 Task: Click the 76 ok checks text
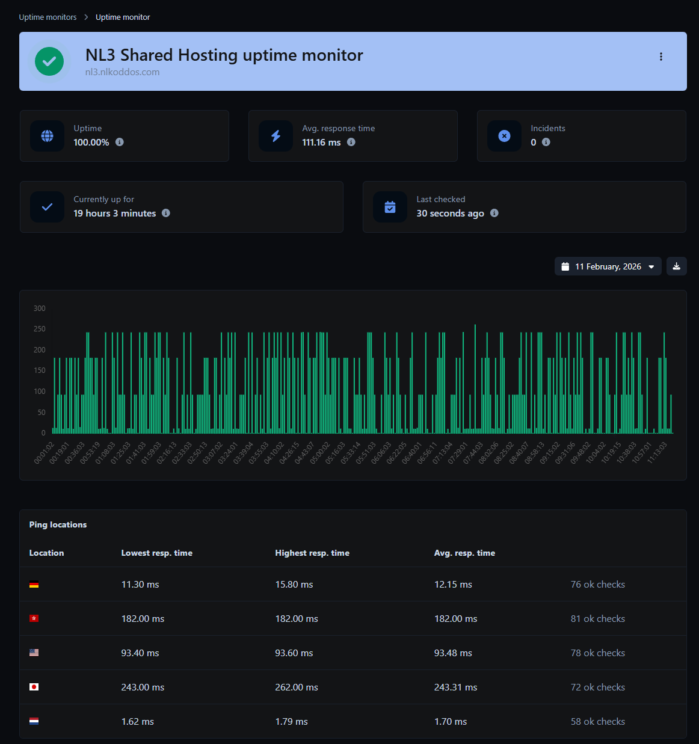point(597,585)
